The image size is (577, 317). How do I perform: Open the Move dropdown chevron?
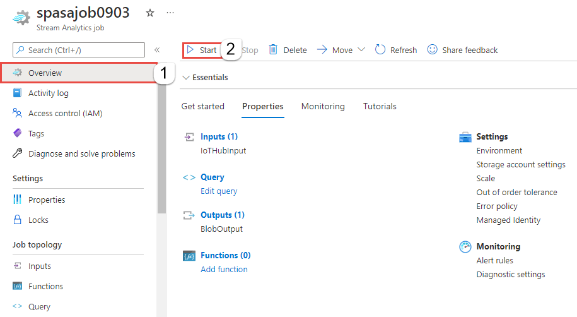pyautogui.click(x=361, y=49)
